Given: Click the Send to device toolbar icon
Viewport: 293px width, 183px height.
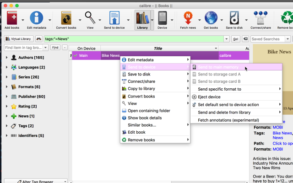Looking at the screenshot, I should tap(114, 18).
